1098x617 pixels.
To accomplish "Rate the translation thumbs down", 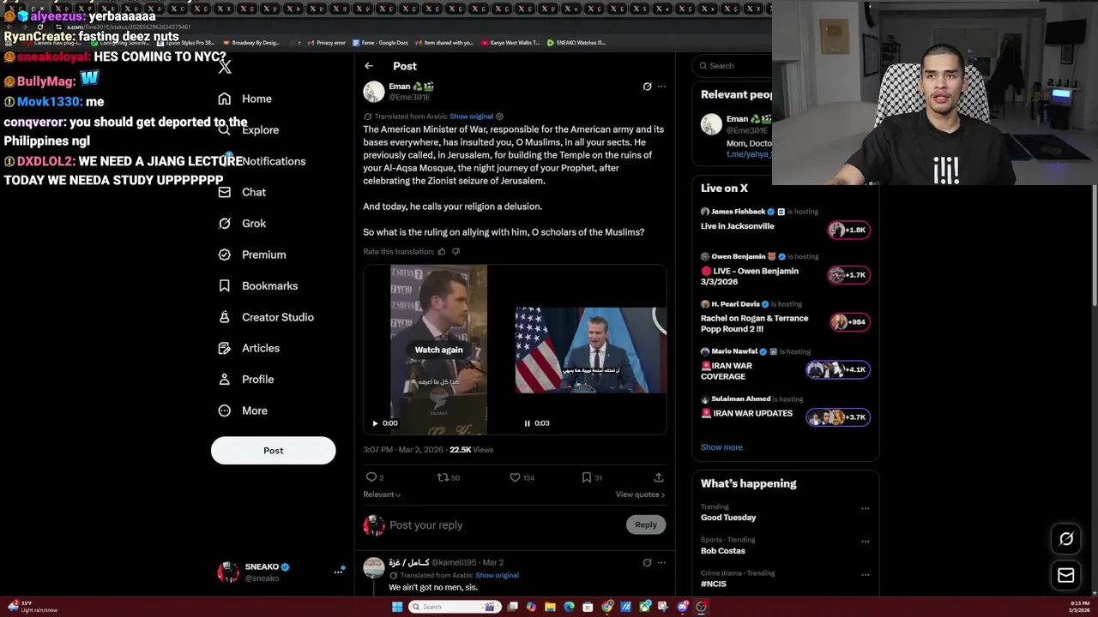I will coord(455,252).
